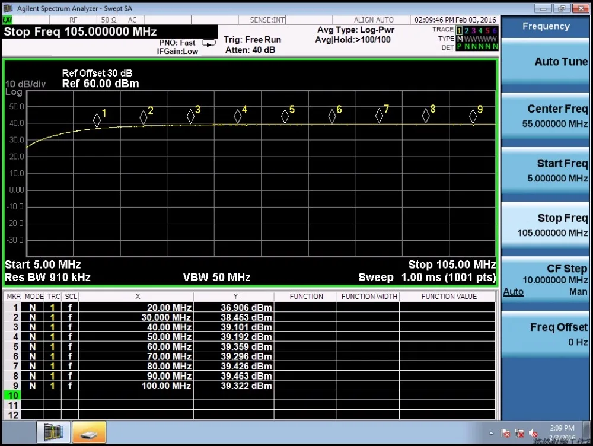Open the Action Center flag tray icon
The width and height of the screenshot is (593, 446).
click(506, 433)
